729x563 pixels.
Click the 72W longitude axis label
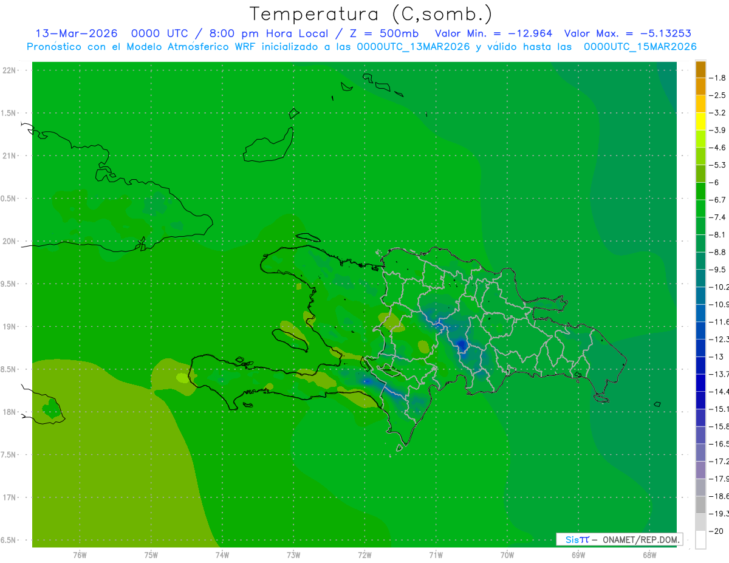tap(364, 555)
